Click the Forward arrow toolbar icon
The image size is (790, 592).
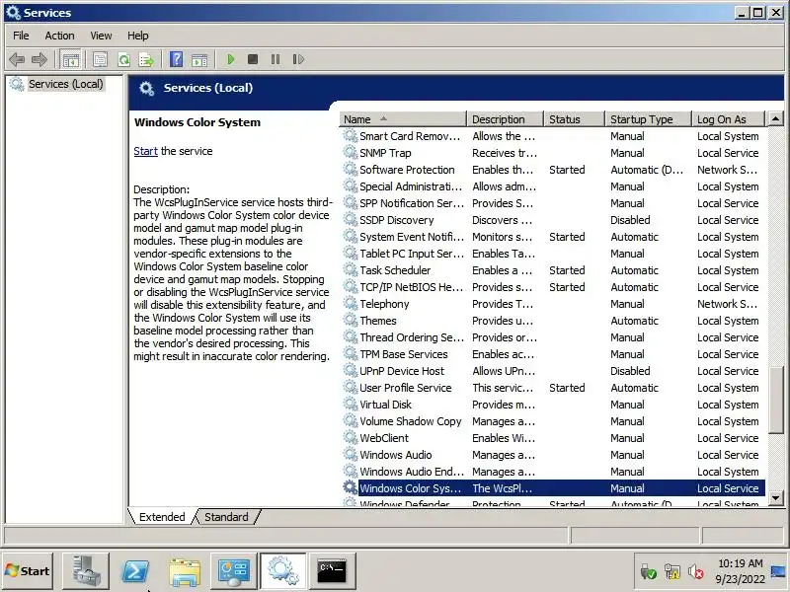coord(39,59)
